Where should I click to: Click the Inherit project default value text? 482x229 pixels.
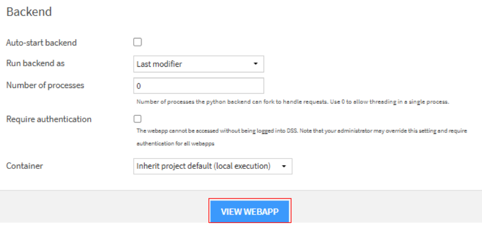[x=203, y=166]
